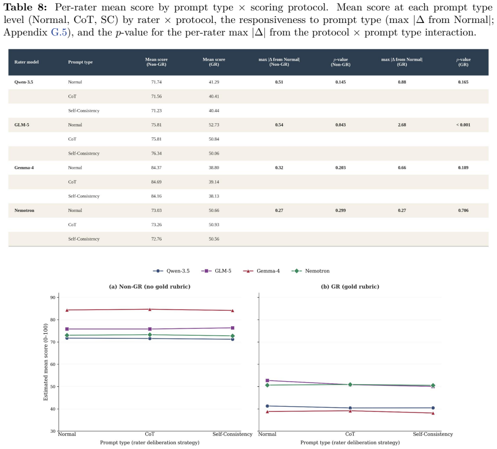The height and width of the screenshot is (449, 497).
Task: Open the Appendix G.5 link
Action: [59, 32]
